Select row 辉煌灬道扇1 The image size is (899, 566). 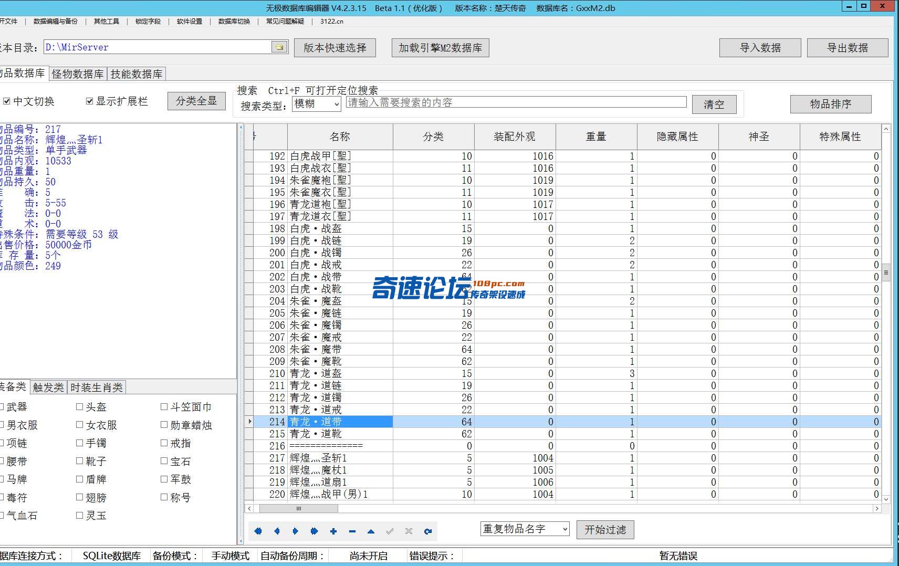coord(562,482)
